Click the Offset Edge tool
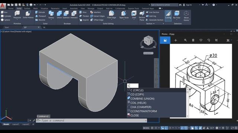238x133 pixels. pyautogui.click(x=97, y=20)
